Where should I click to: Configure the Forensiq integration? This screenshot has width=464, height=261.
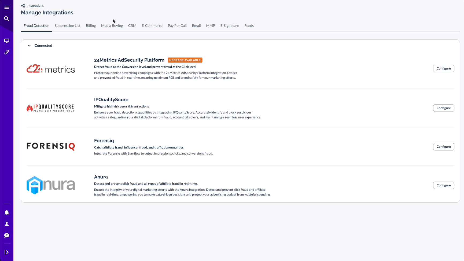(444, 147)
